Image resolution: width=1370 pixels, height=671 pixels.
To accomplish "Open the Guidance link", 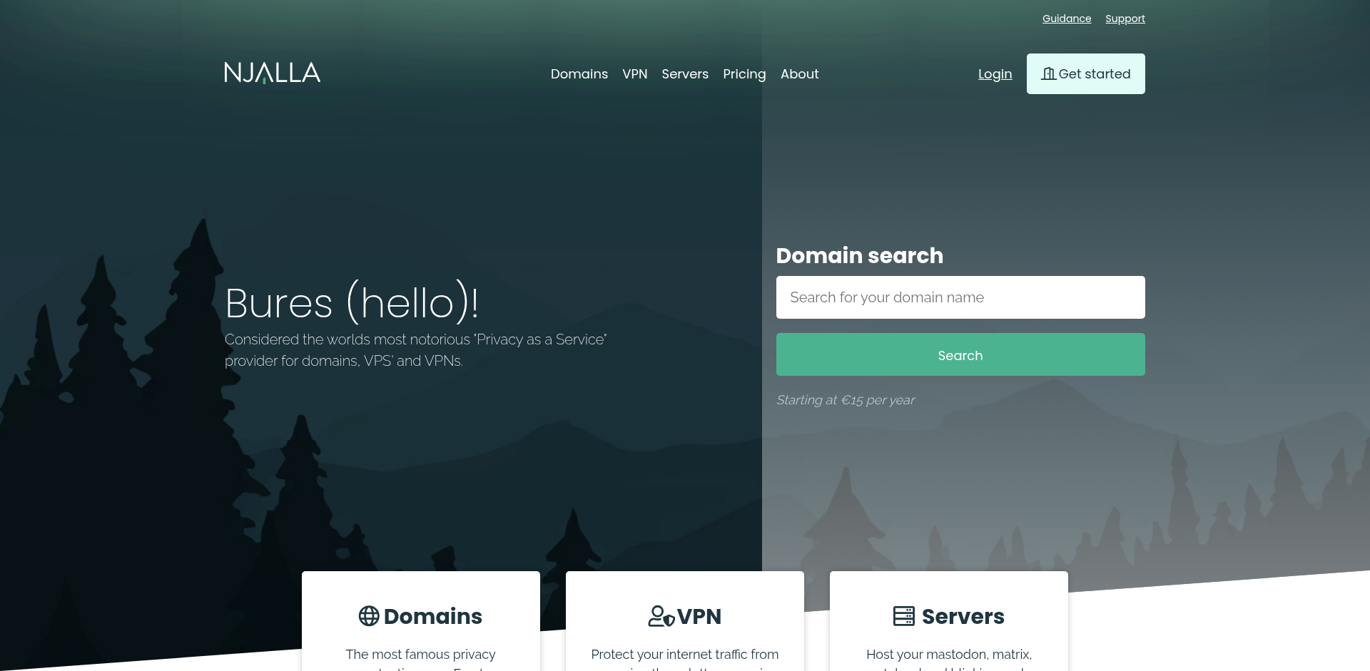I will pyautogui.click(x=1066, y=19).
